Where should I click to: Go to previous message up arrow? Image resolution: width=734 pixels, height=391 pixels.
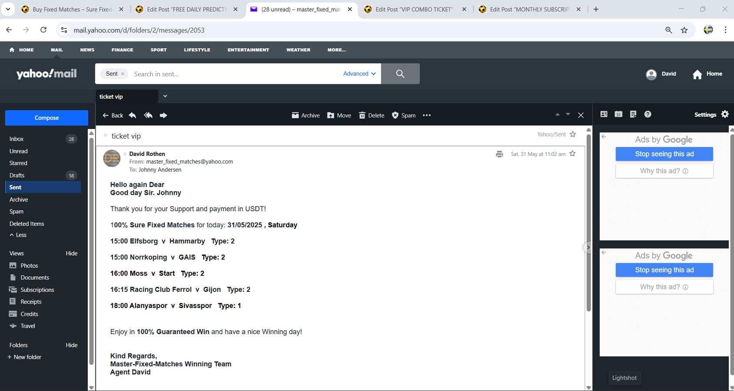tap(557, 115)
